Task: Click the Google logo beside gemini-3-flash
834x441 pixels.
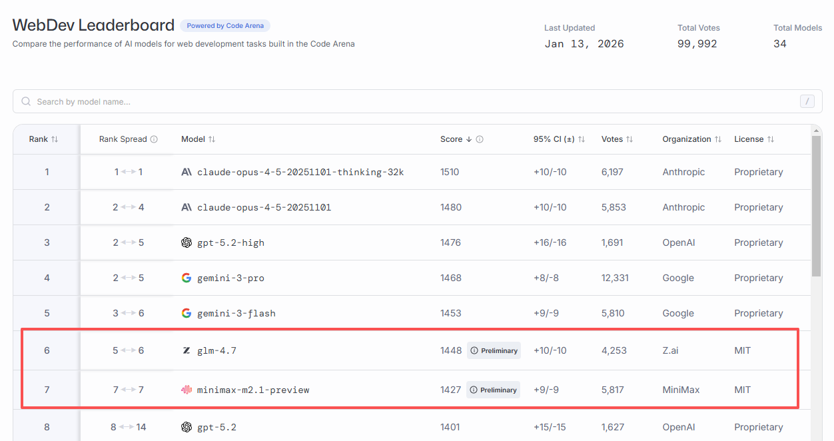Action: [187, 313]
